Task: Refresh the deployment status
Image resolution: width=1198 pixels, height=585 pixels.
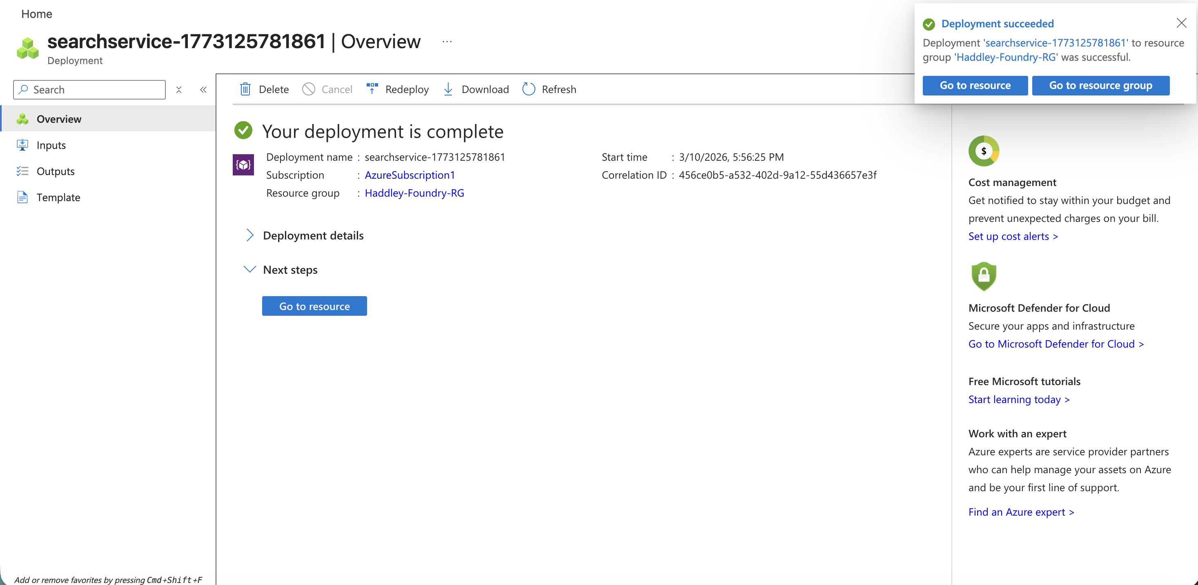Action: point(528,89)
